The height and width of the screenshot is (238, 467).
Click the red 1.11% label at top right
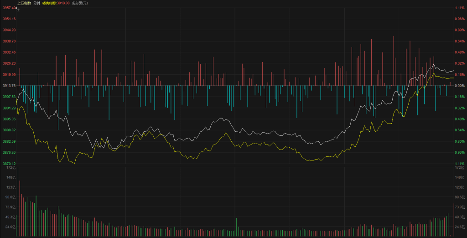(459, 8)
